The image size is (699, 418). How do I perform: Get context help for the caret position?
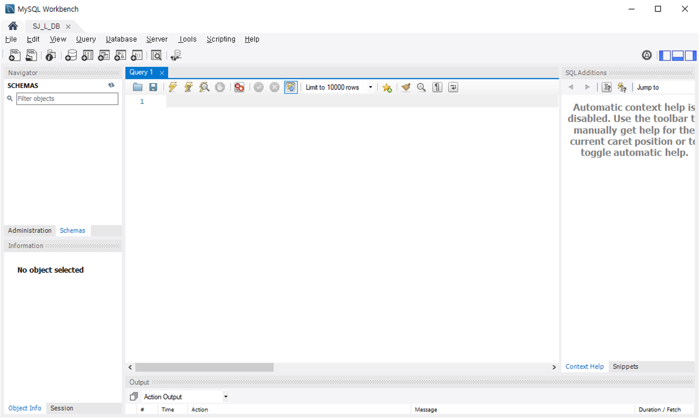click(x=606, y=87)
